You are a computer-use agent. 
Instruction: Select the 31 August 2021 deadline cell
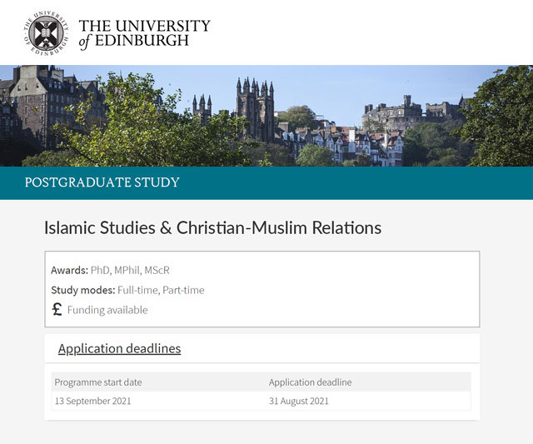pyautogui.click(x=299, y=401)
